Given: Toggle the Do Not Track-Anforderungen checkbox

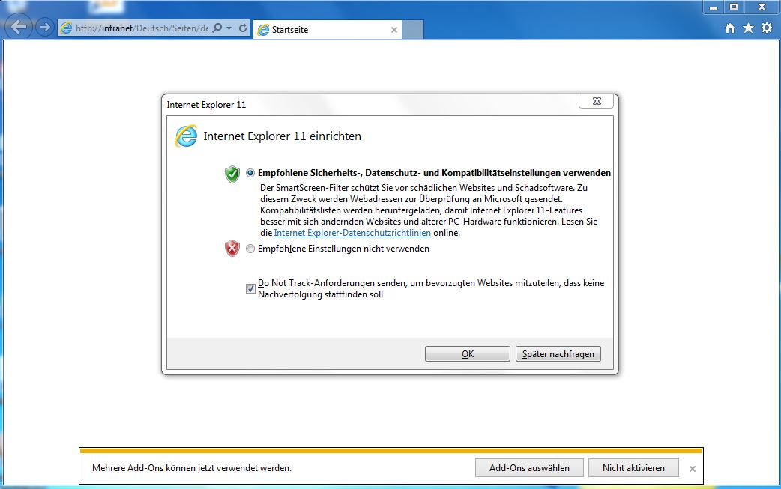Looking at the screenshot, I should (250, 288).
